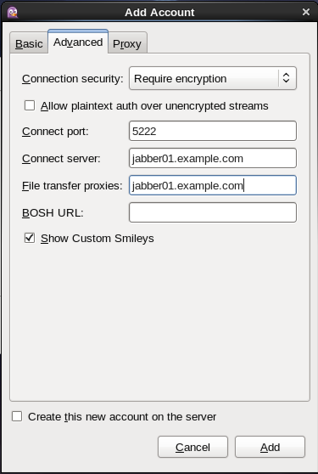Screen dimensions: 318x474
Task: Select the File transfer proxies field
Action: coord(213,185)
